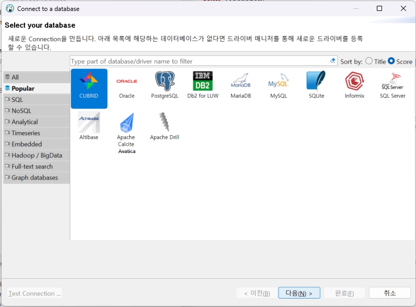416x307 pixels.
Task: Switch to NoSQL category
Action: [37, 111]
